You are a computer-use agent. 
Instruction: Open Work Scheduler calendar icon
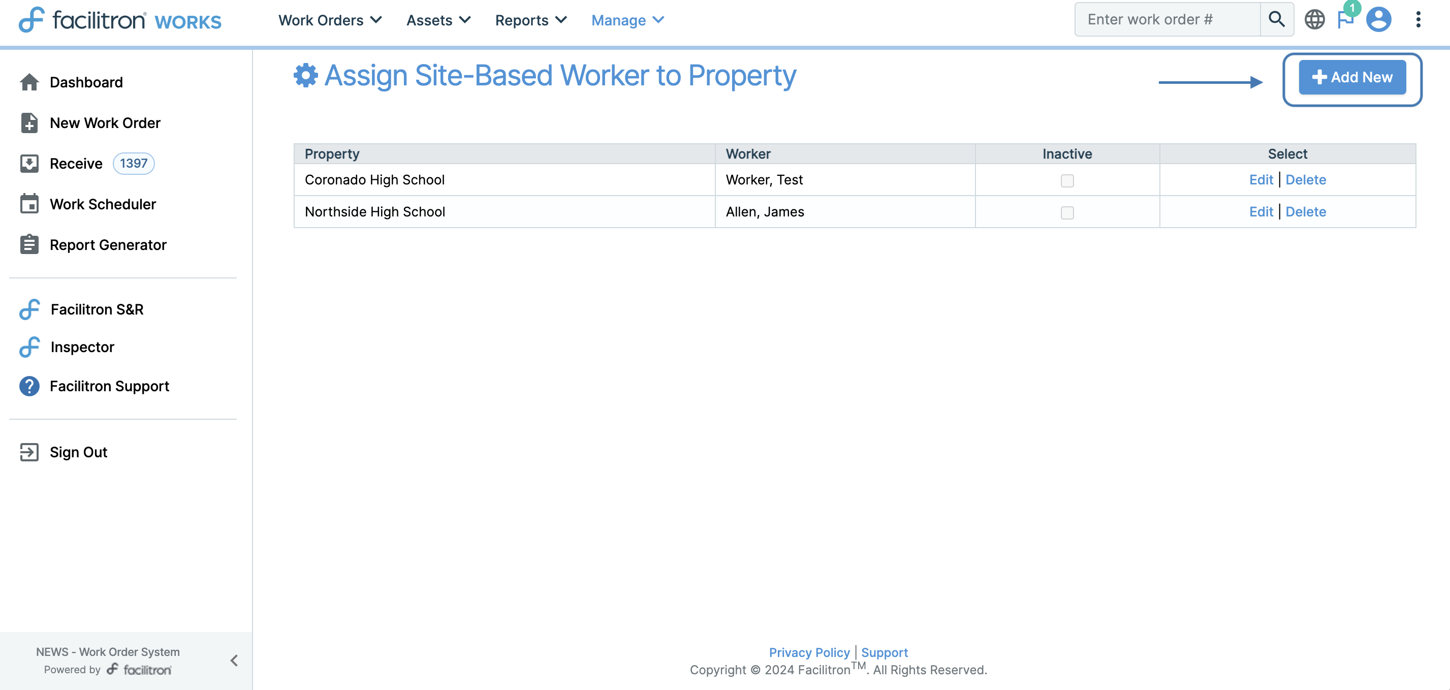[x=29, y=204]
